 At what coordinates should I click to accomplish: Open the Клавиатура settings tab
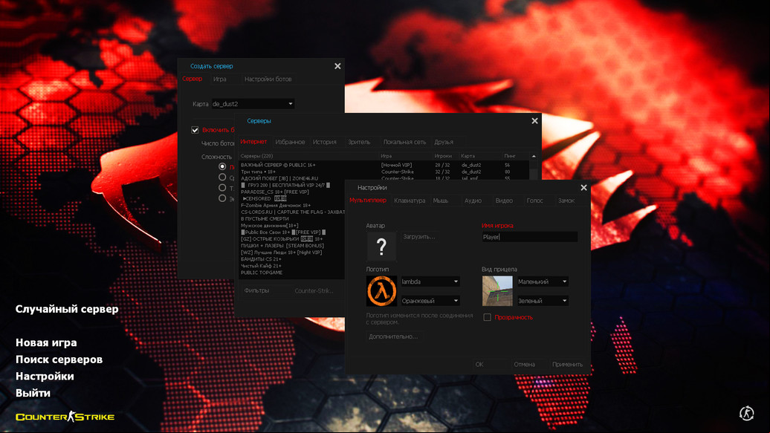[410, 201]
